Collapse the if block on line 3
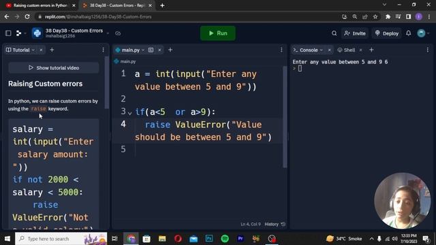436x245 pixels. tap(130, 113)
